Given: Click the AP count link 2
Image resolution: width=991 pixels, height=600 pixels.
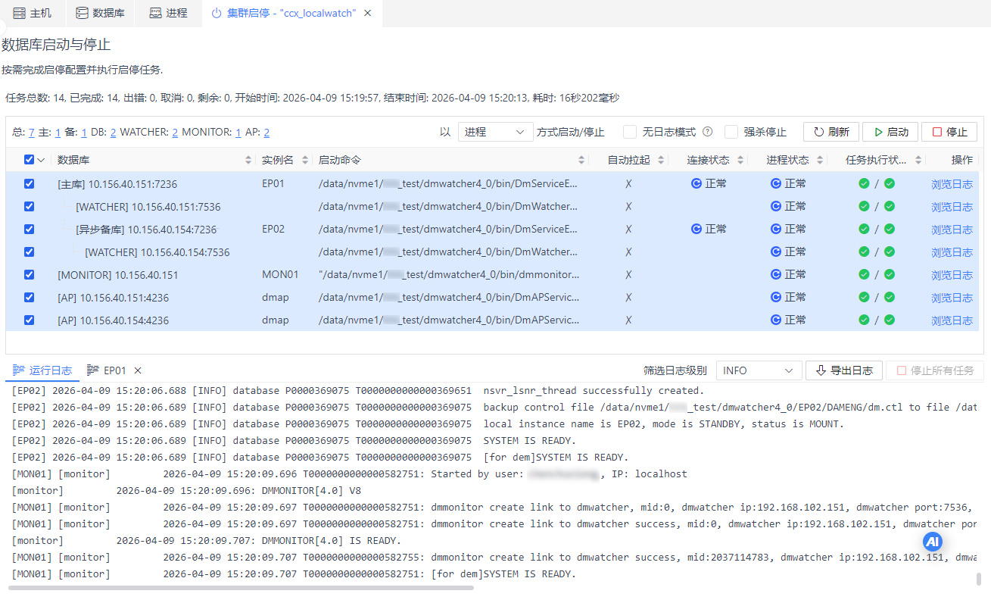Looking at the screenshot, I should pos(266,132).
